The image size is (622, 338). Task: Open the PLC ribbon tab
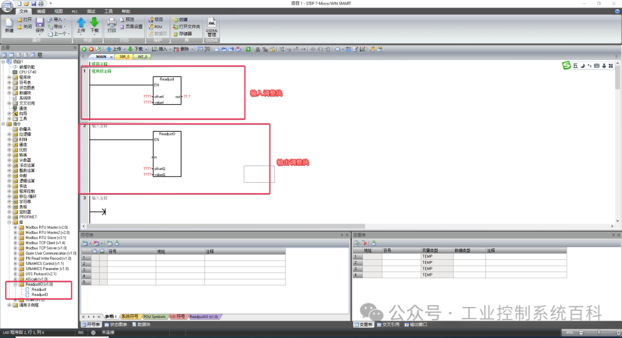[x=74, y=11]
